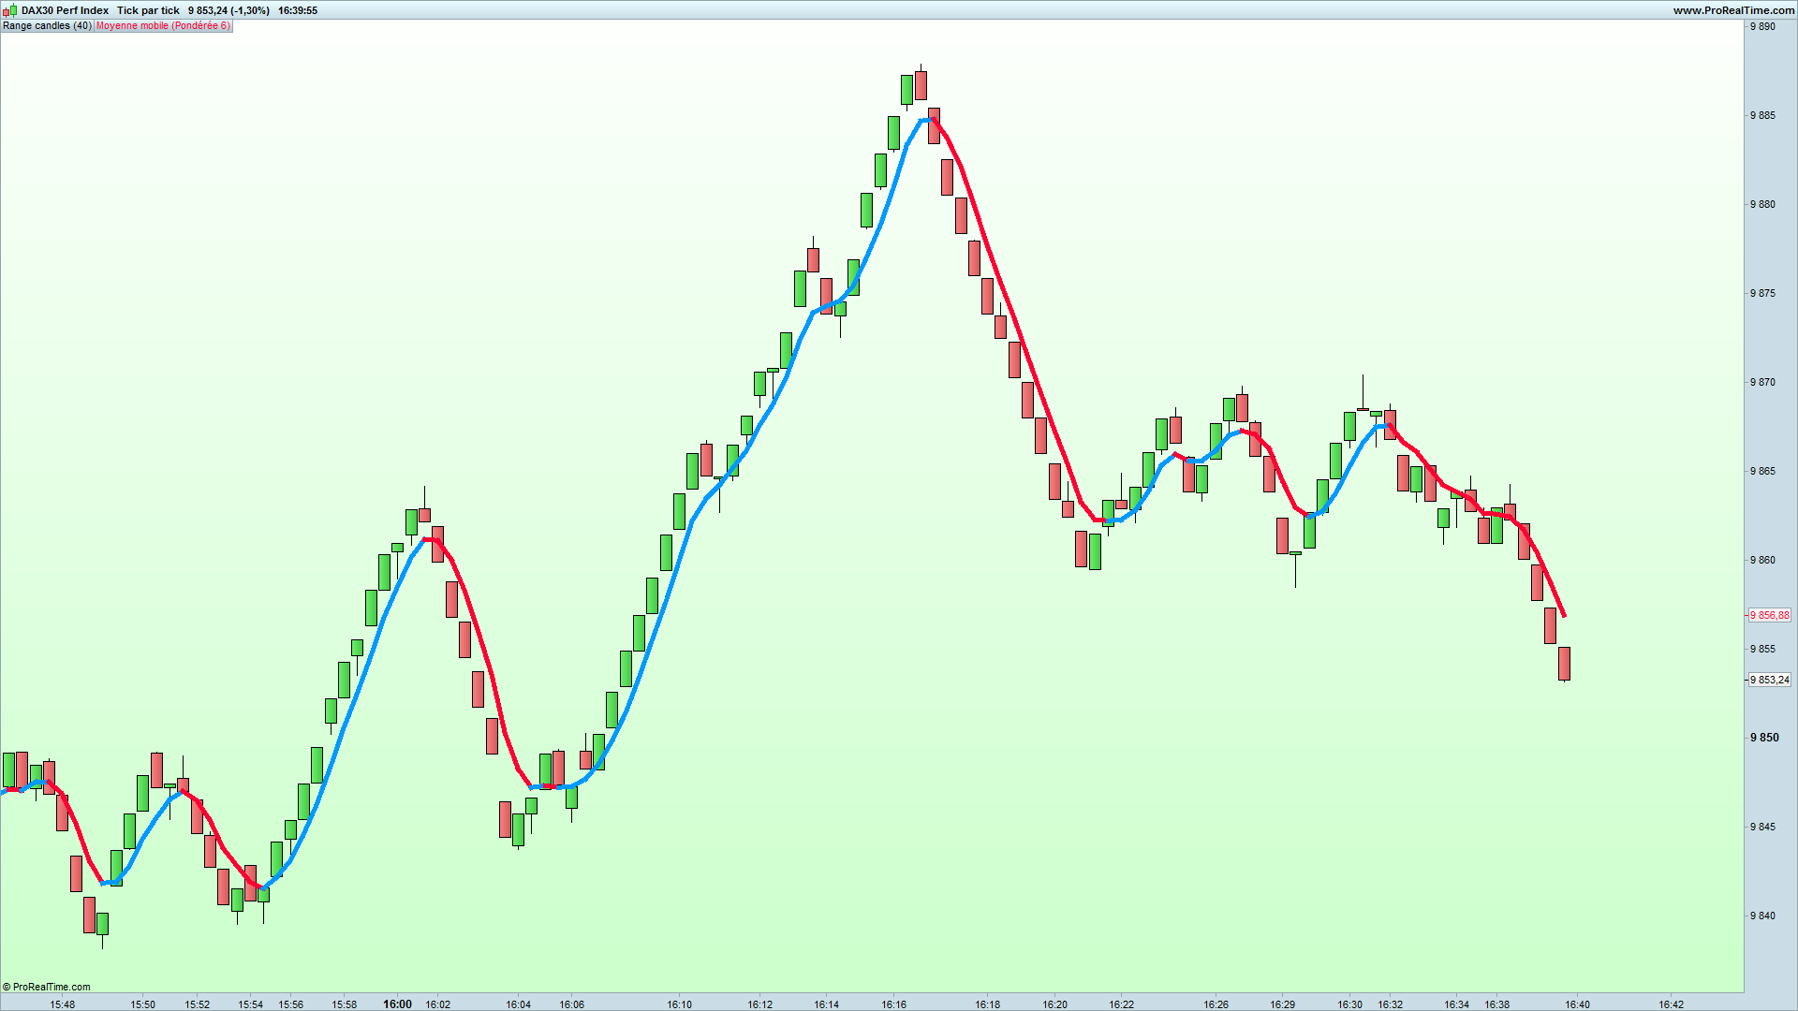This screenshot has width=1798, height=1011.
Task: Select the Moyenne mobile (Pondérée 6) indicator label
Action: point(163,25)
